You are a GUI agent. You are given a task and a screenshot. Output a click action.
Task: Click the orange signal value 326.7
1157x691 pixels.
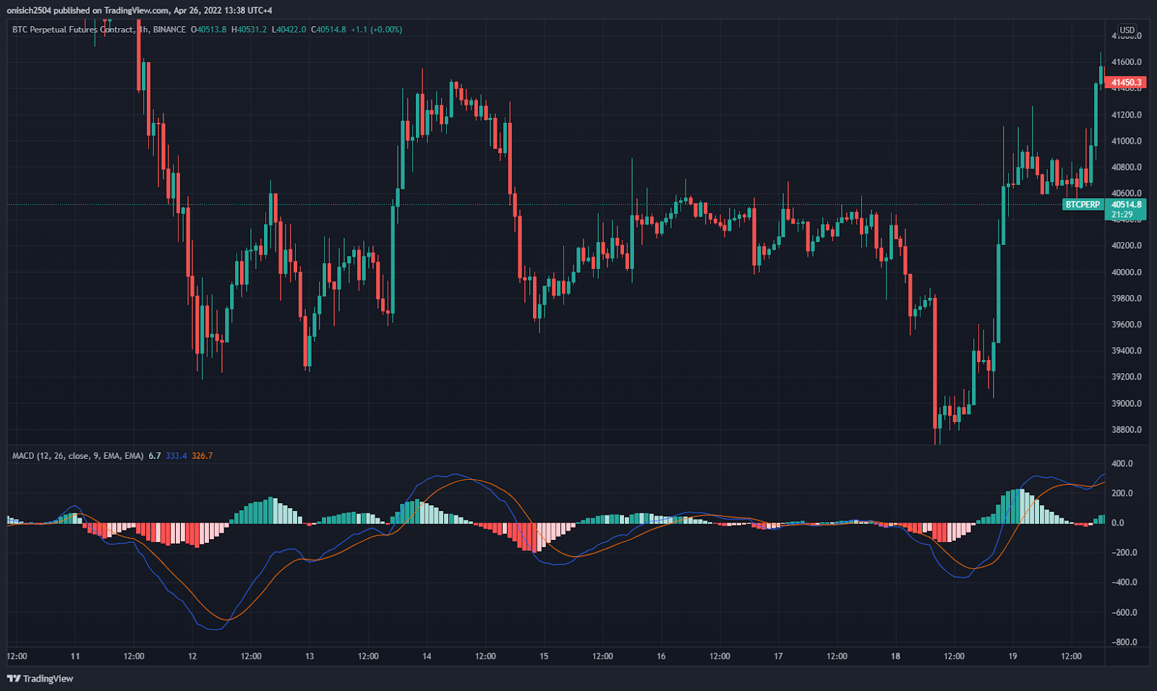pyautogui.click(x=202, y=456)
